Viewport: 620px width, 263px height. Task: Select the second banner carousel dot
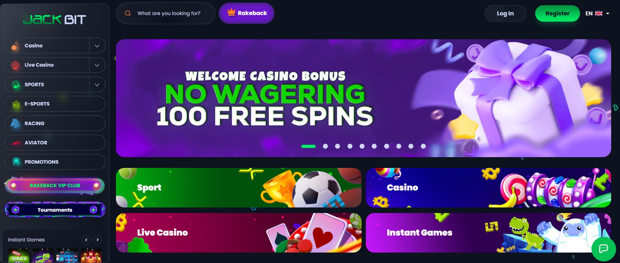click(x=325, y=146)
